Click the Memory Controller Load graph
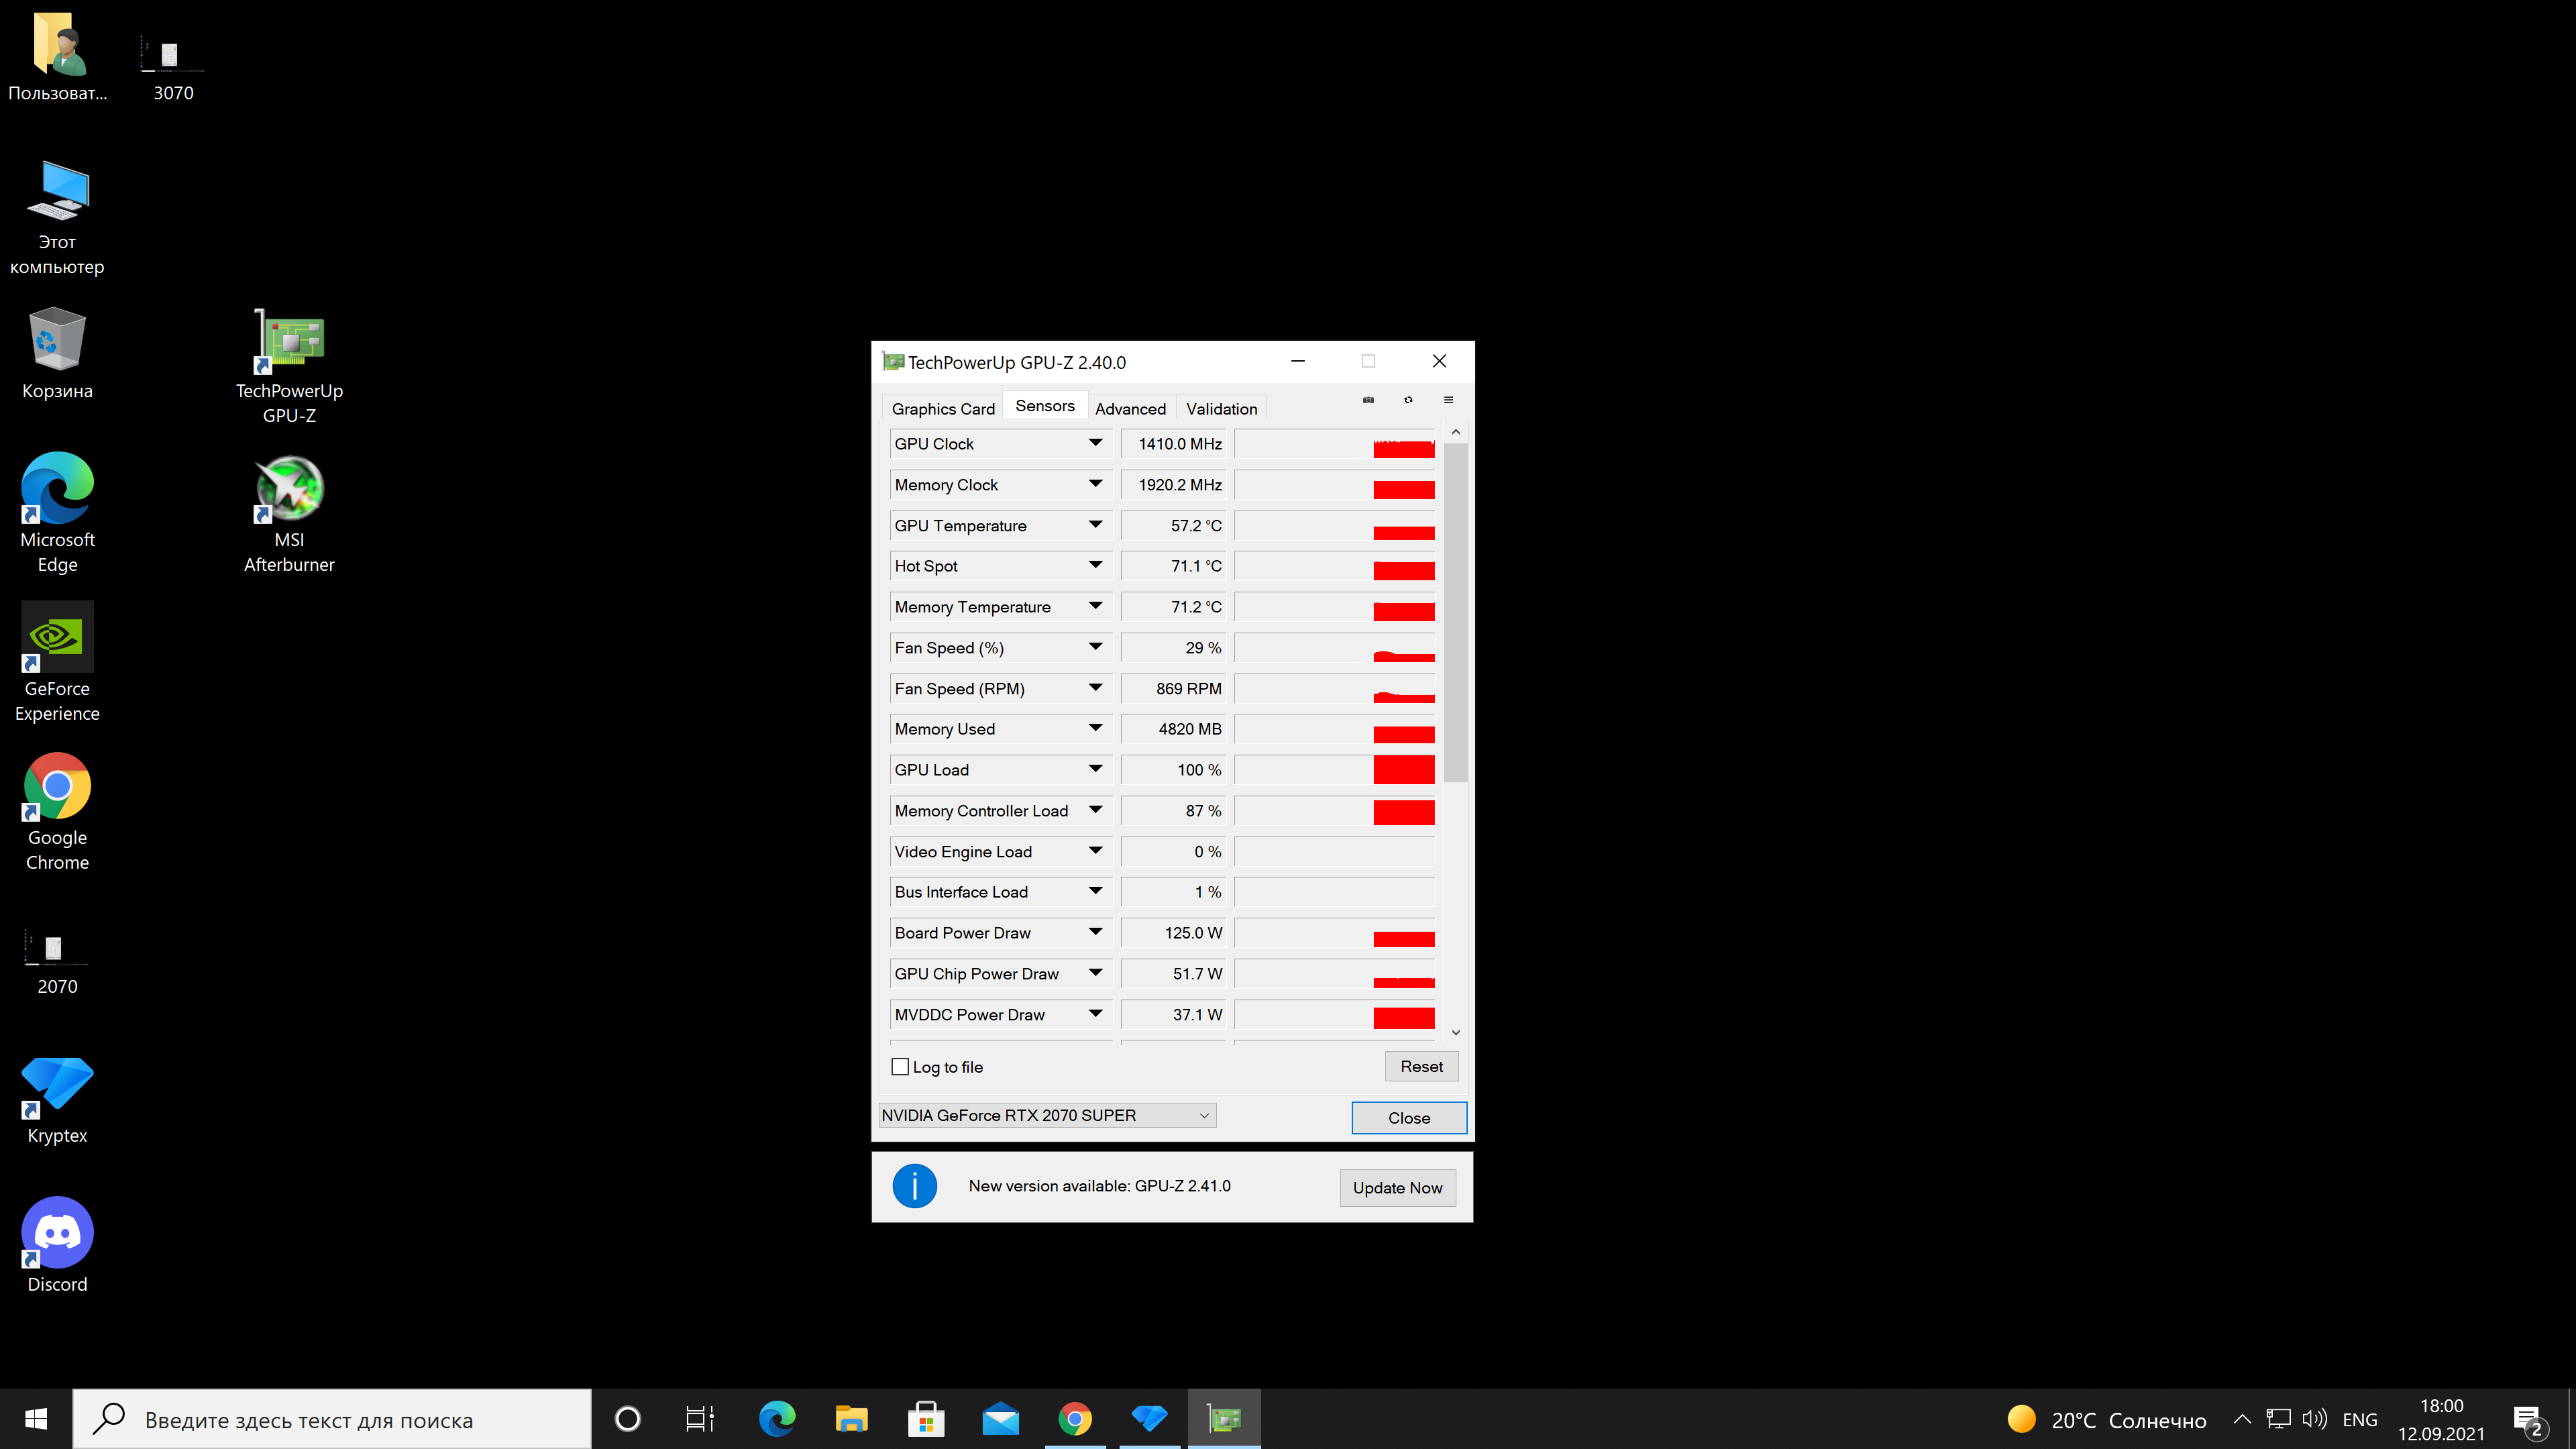 (1335, 811)
